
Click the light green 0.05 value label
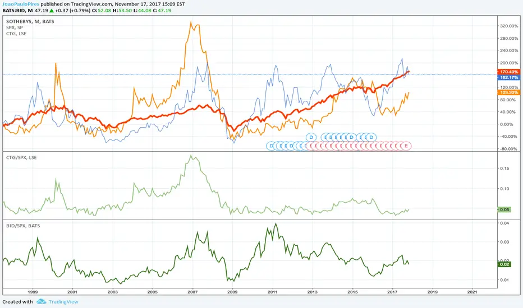click(x=504, y=209)
